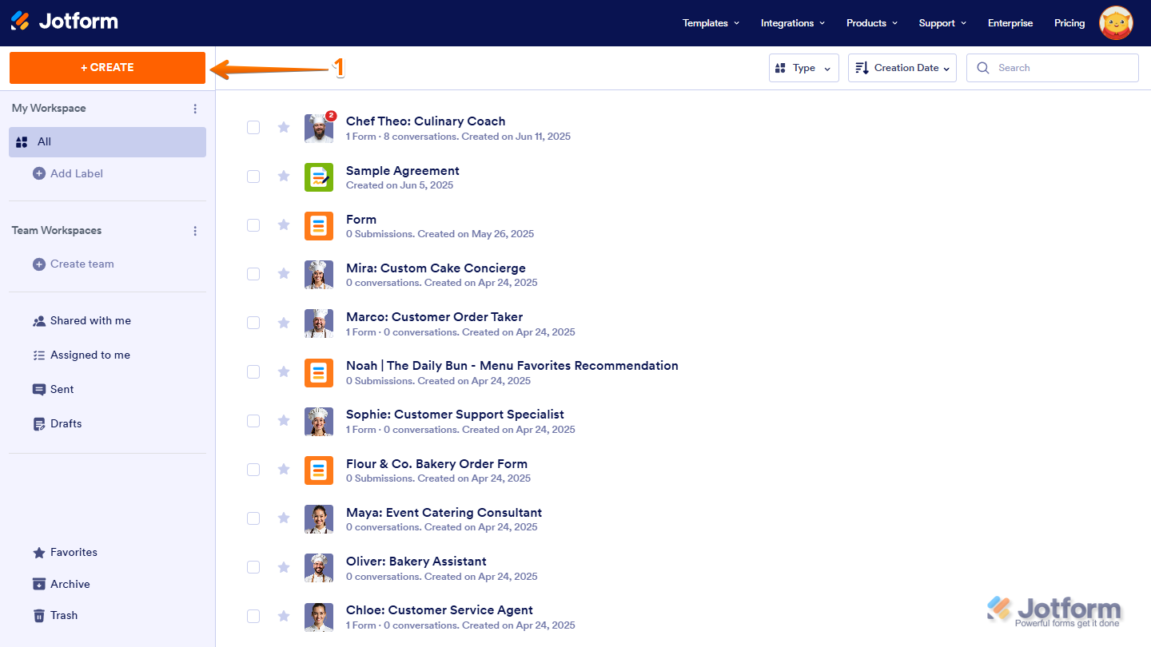The width and height of the screenshot is (1151, 647).
Task: Check the Mira: Custom Cake Concierge row
Action: pos(253,274)
